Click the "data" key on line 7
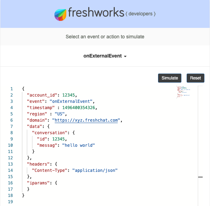 pos(35,127)
